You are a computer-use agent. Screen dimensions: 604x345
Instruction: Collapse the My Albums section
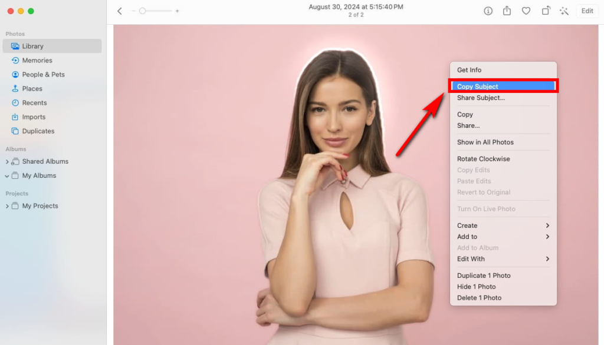pos(6,175)
